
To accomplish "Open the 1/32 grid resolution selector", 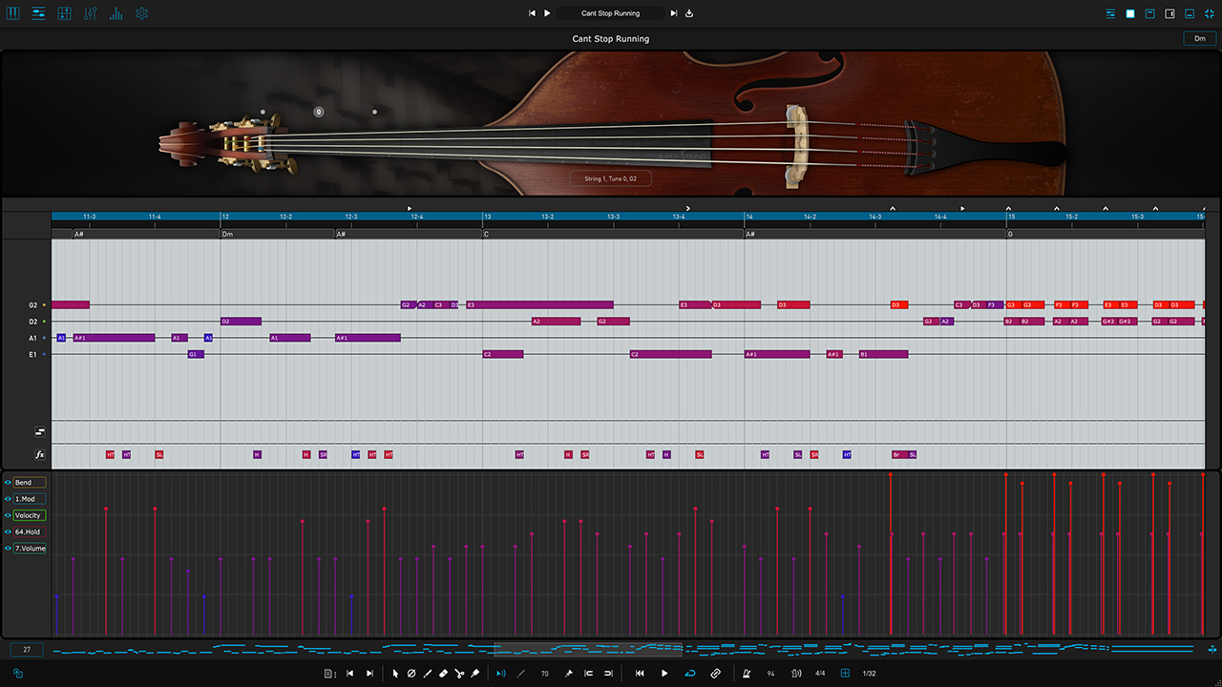I will 869,674.
